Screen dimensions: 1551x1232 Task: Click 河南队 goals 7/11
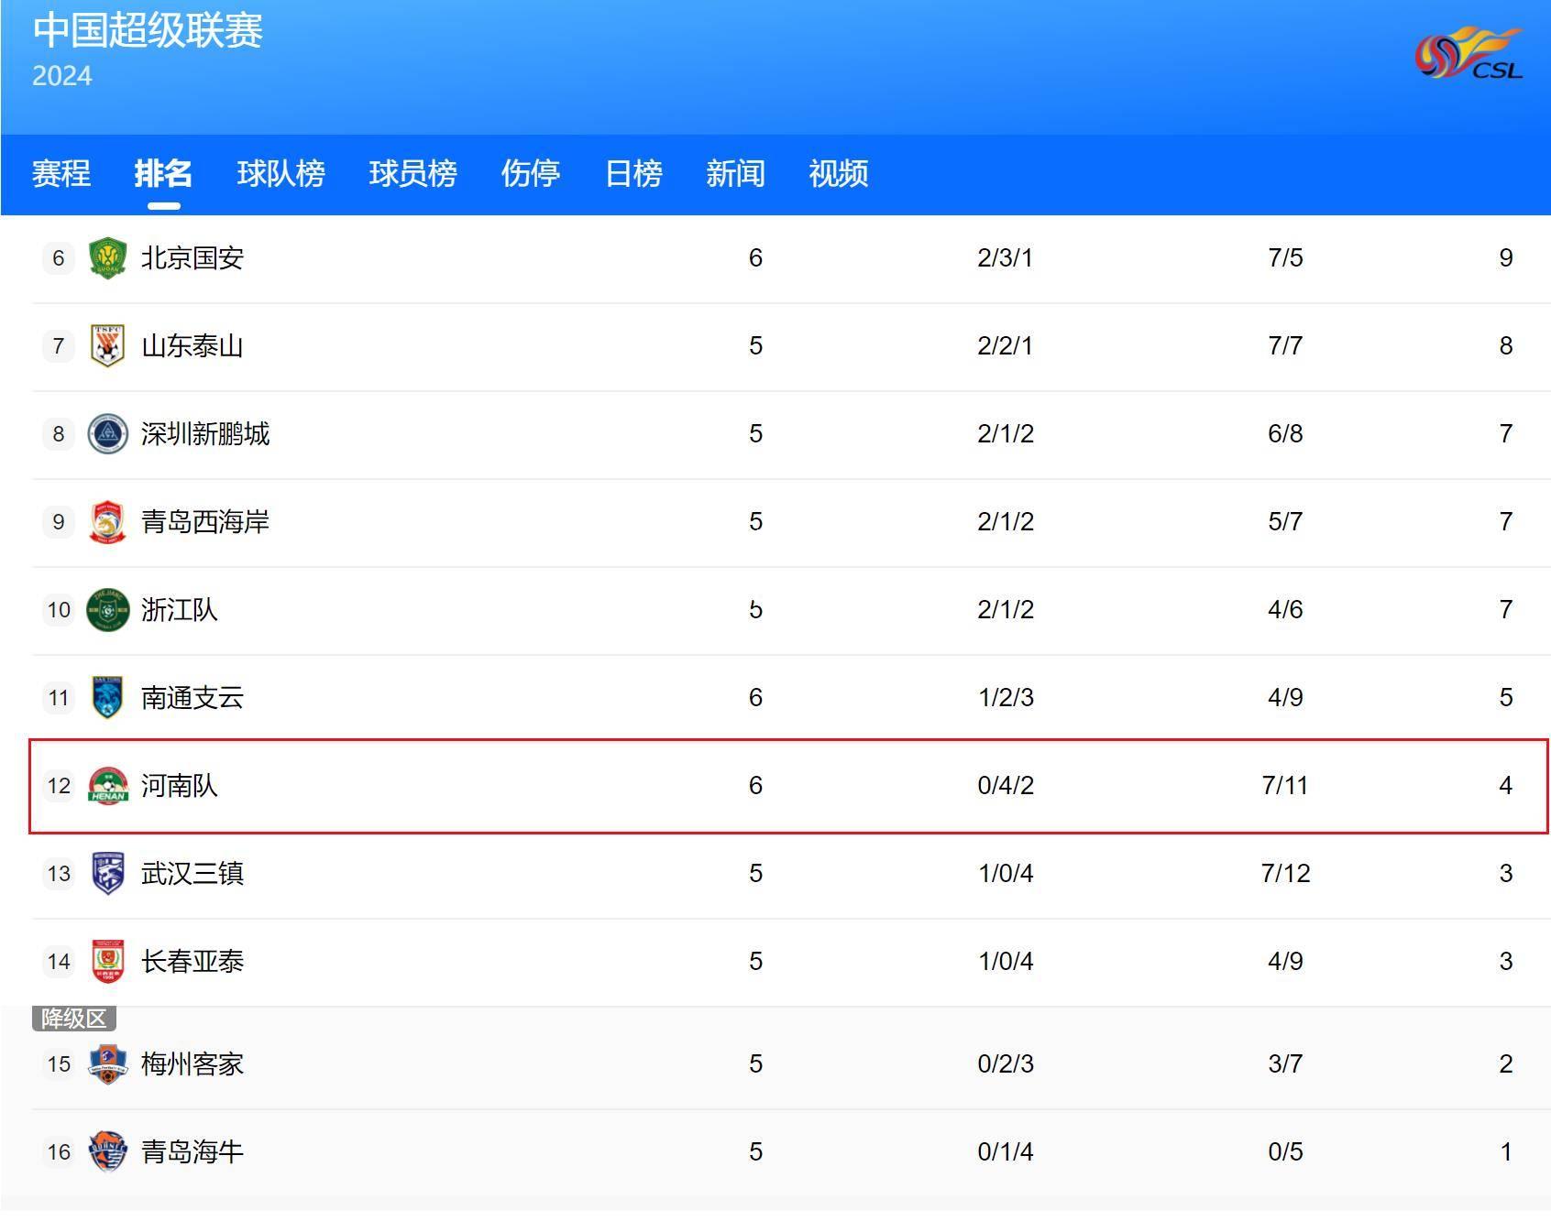coord(1285,786)
